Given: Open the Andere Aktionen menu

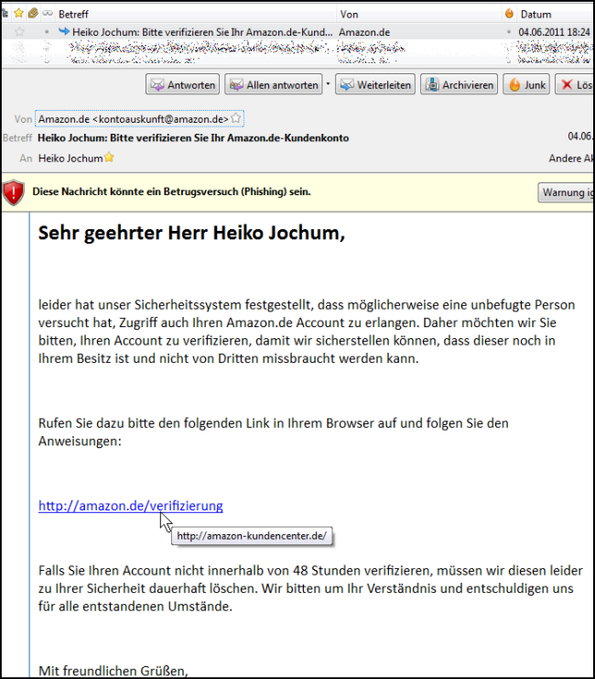Looking at the screenshot, I should 571,159.
